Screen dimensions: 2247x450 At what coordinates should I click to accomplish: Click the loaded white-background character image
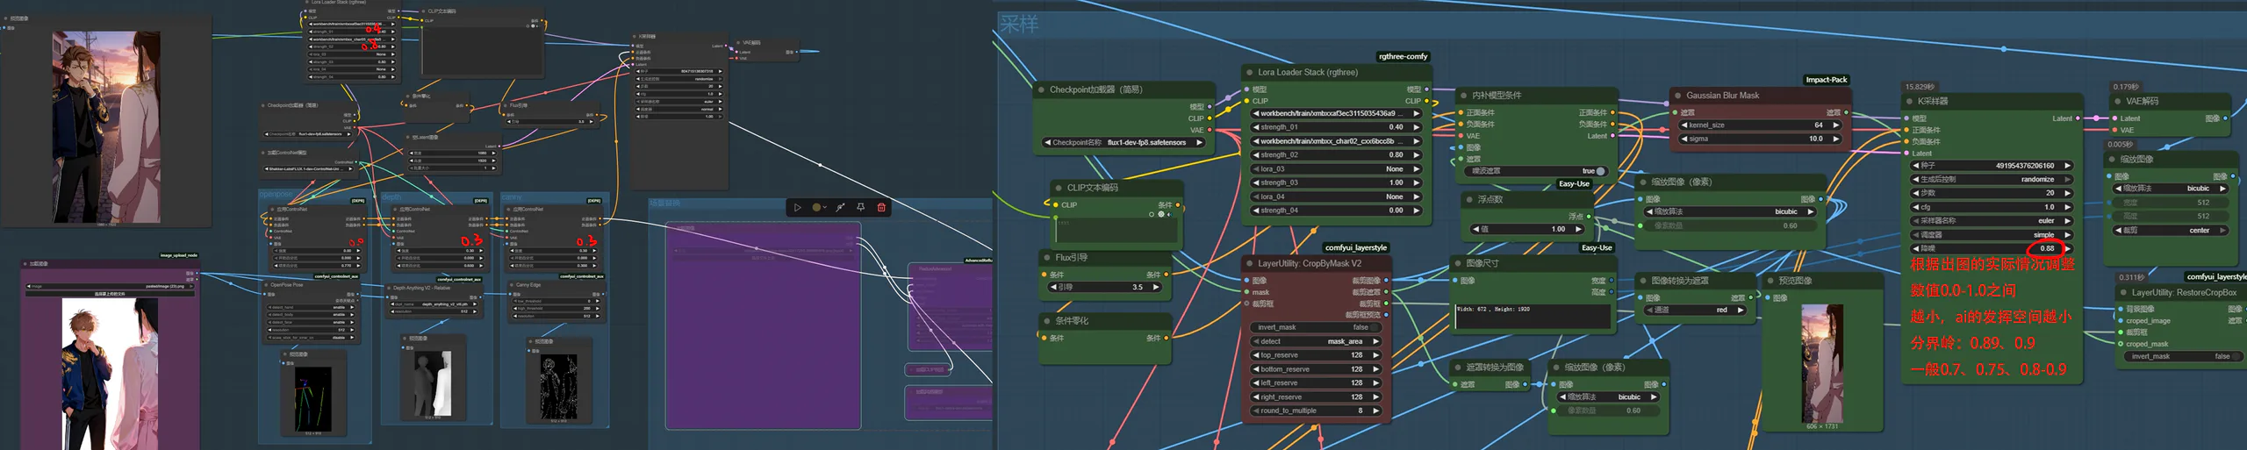click(110, 373)
